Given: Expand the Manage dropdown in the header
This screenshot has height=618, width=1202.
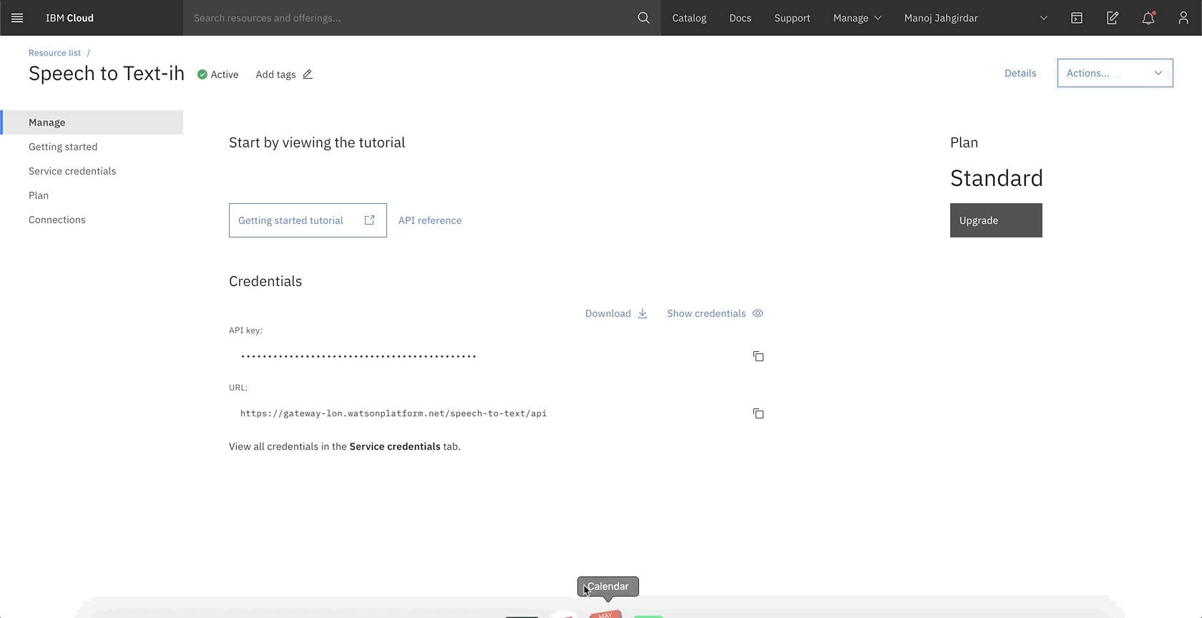Looking at the screenshot, I should 857,18.
